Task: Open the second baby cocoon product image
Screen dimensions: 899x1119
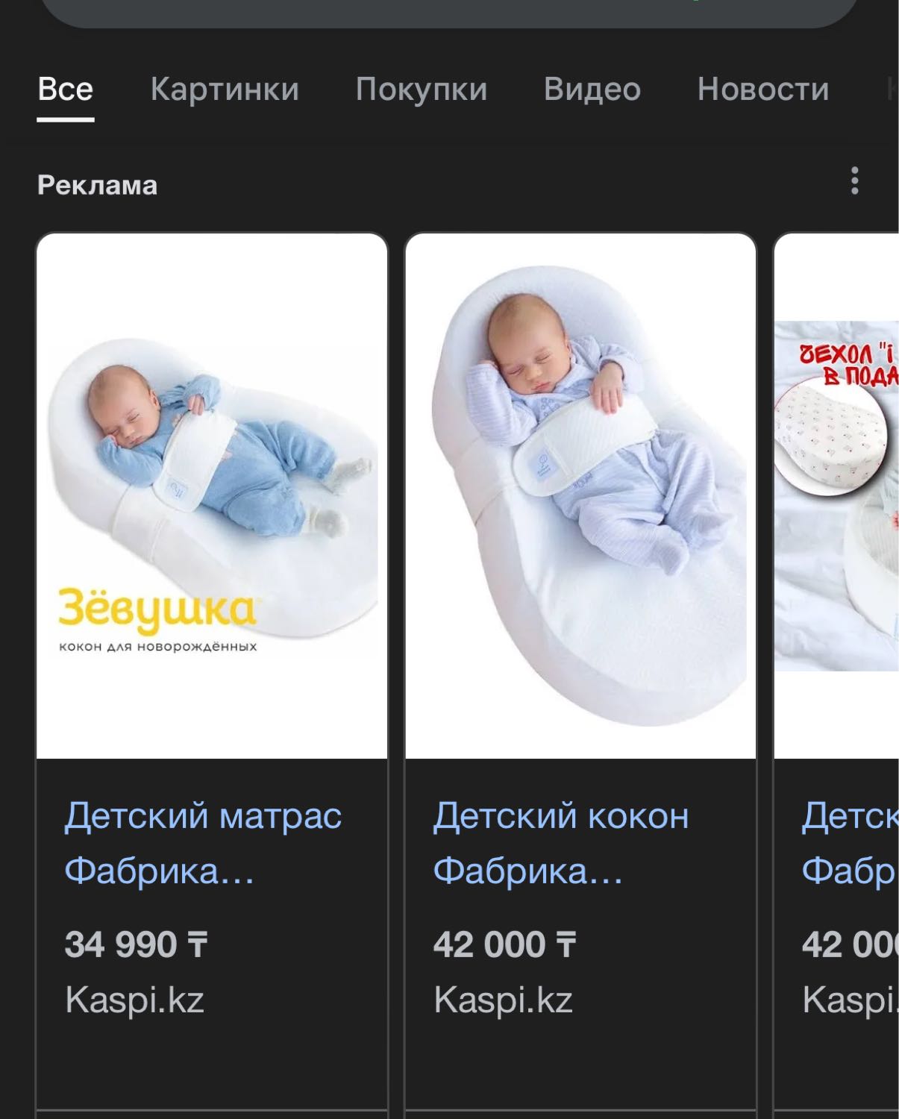Action: pyautogui.click(x=580, y=496)
